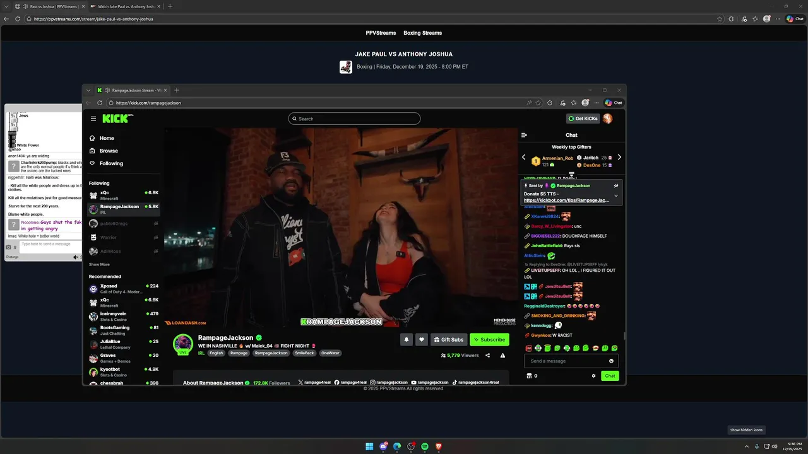Click the English tag
Screen dimensions: 808x454
[217, 353]
